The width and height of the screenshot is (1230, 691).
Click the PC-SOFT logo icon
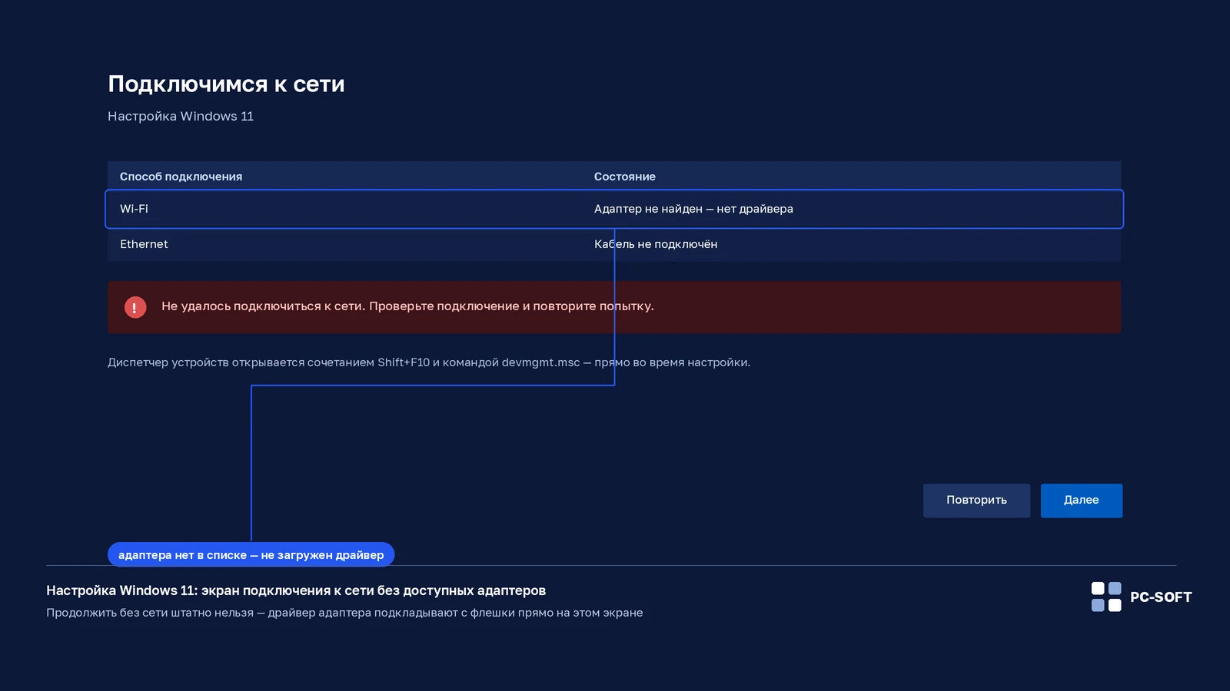coord(1106,597)
